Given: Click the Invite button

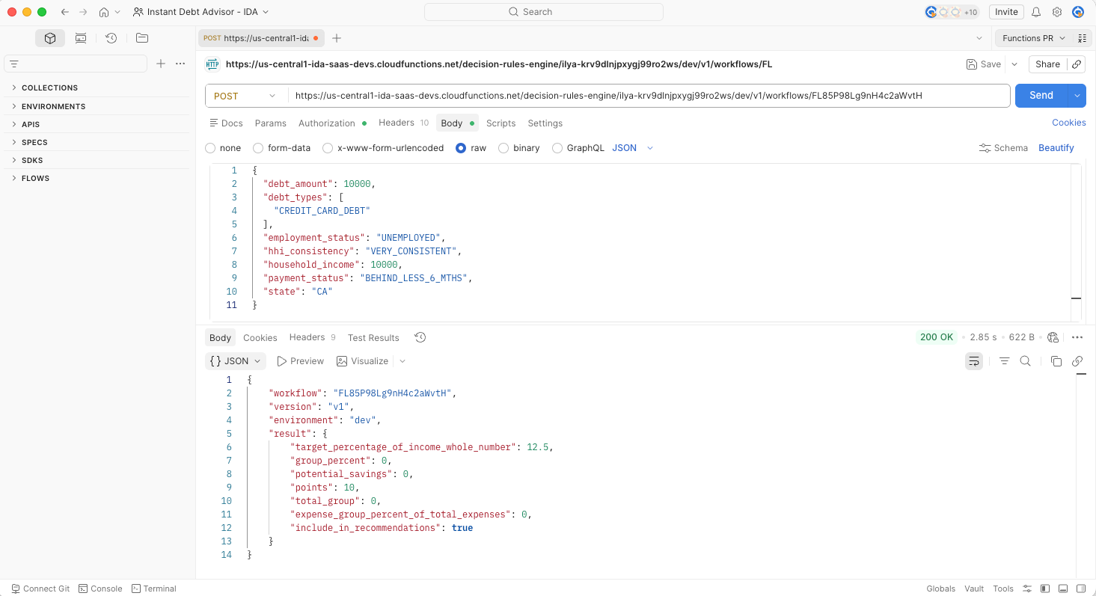Looking at the screenshot, I should point(1006,12).
